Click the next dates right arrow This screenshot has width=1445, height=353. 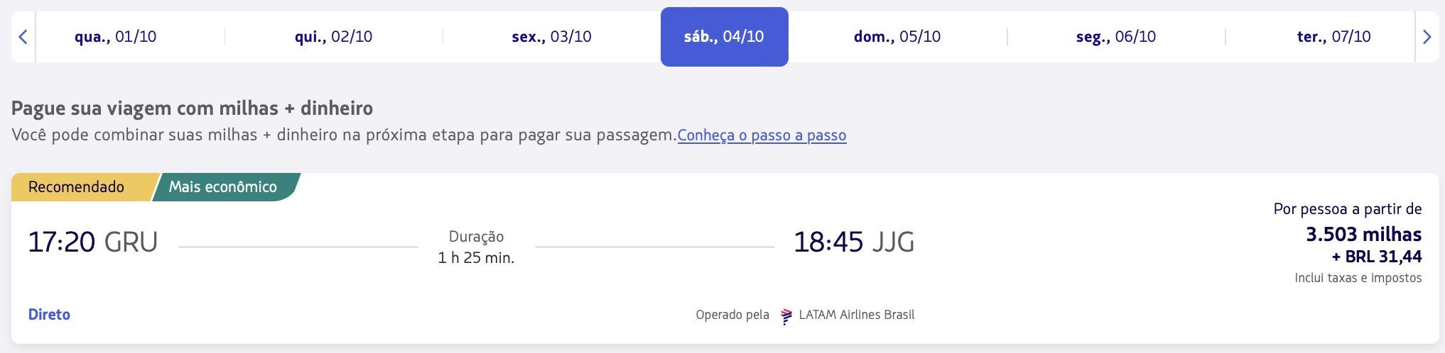tap(1427, 37)
